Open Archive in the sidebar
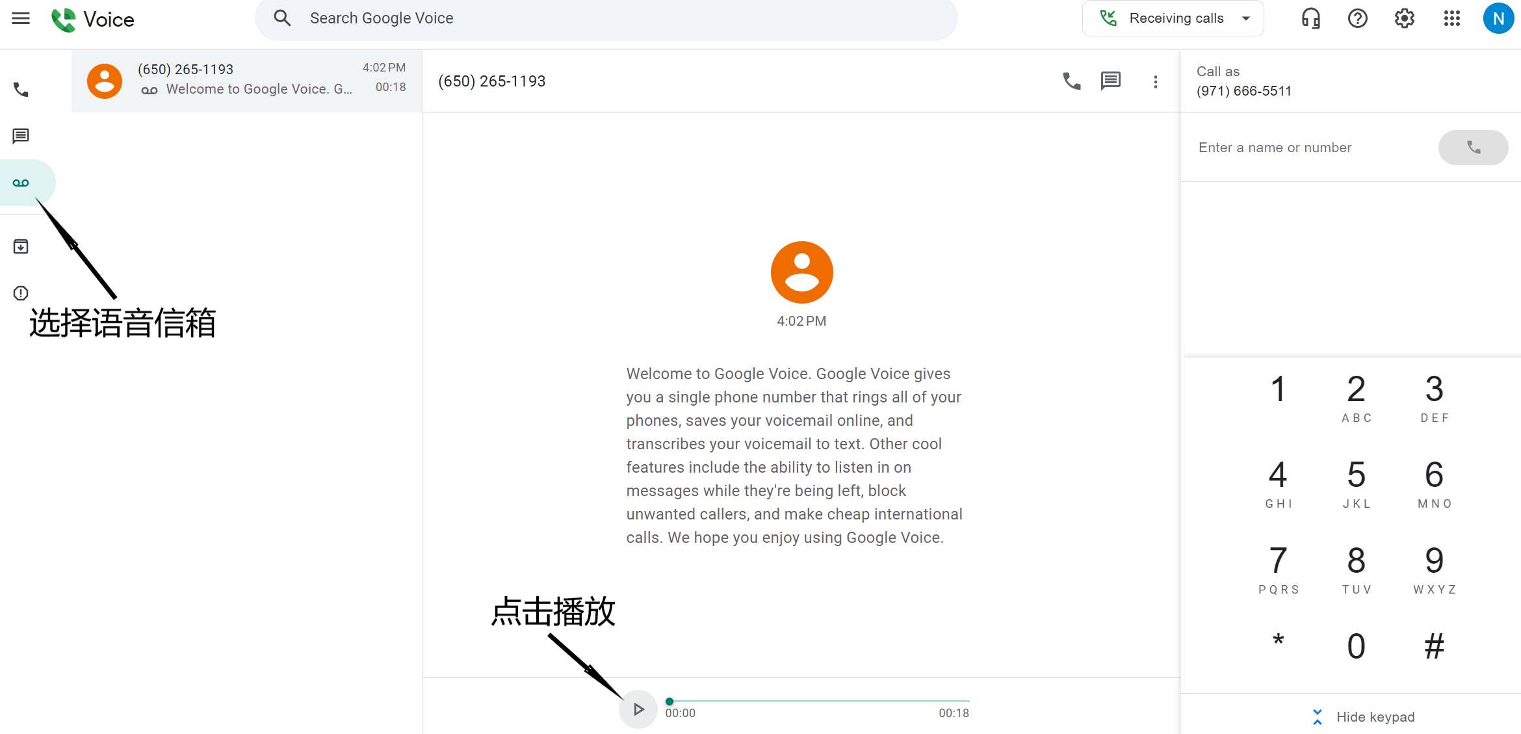1521x734 pixels. click(x=21, y=246)
